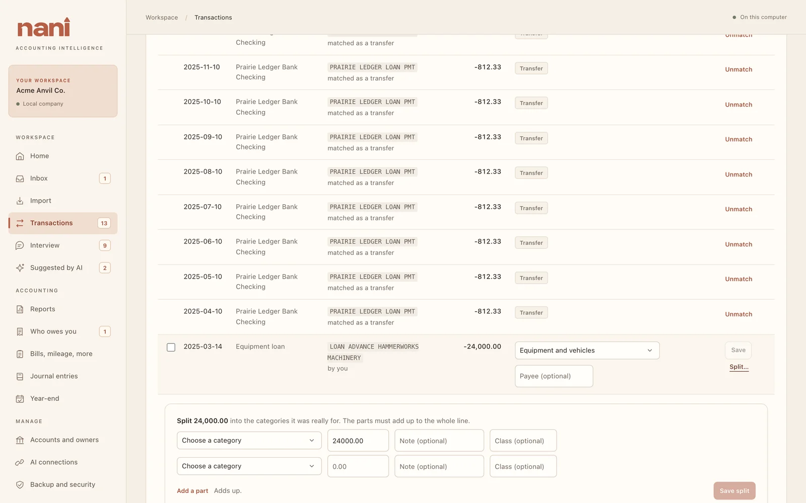Click the nani logo
The height and width of the screenshot is (503, 806).
44,28
